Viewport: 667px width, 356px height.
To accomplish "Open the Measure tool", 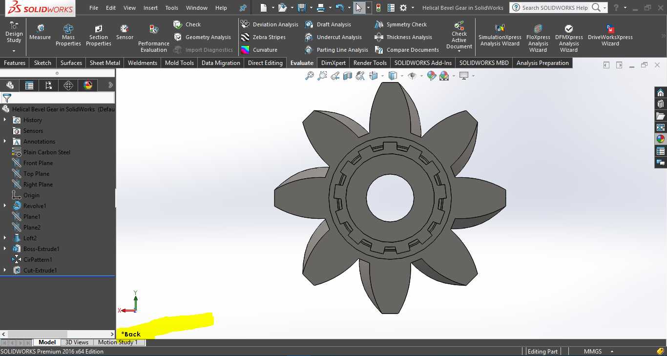I will [40, 32].
